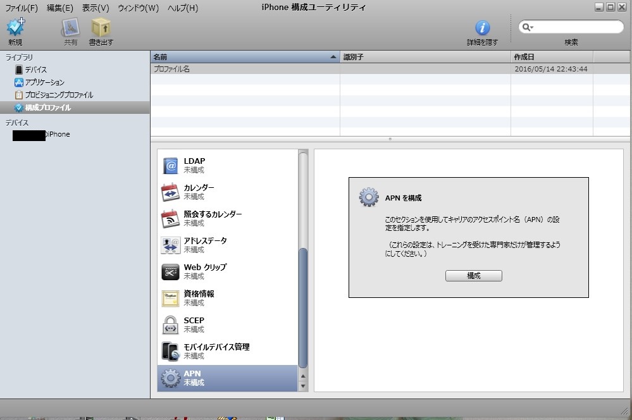Click the 構成 button in APN panel

click(474, 276)
